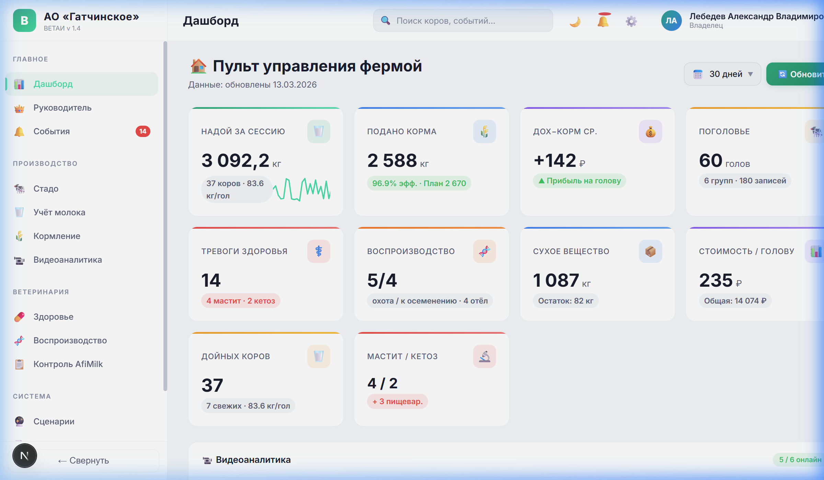824x480 pixels.
Task: Open Воспроизводство DNA icon in Ветеринария section
Action: tap(19, 340)
